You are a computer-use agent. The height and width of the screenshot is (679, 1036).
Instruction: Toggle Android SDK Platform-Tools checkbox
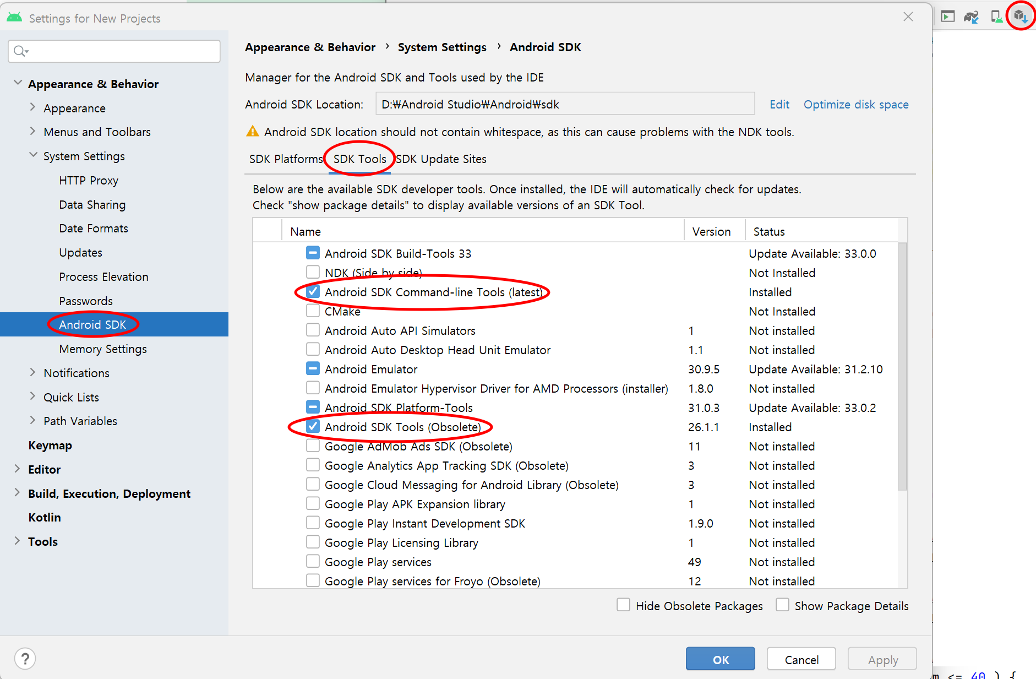[313, 407]
